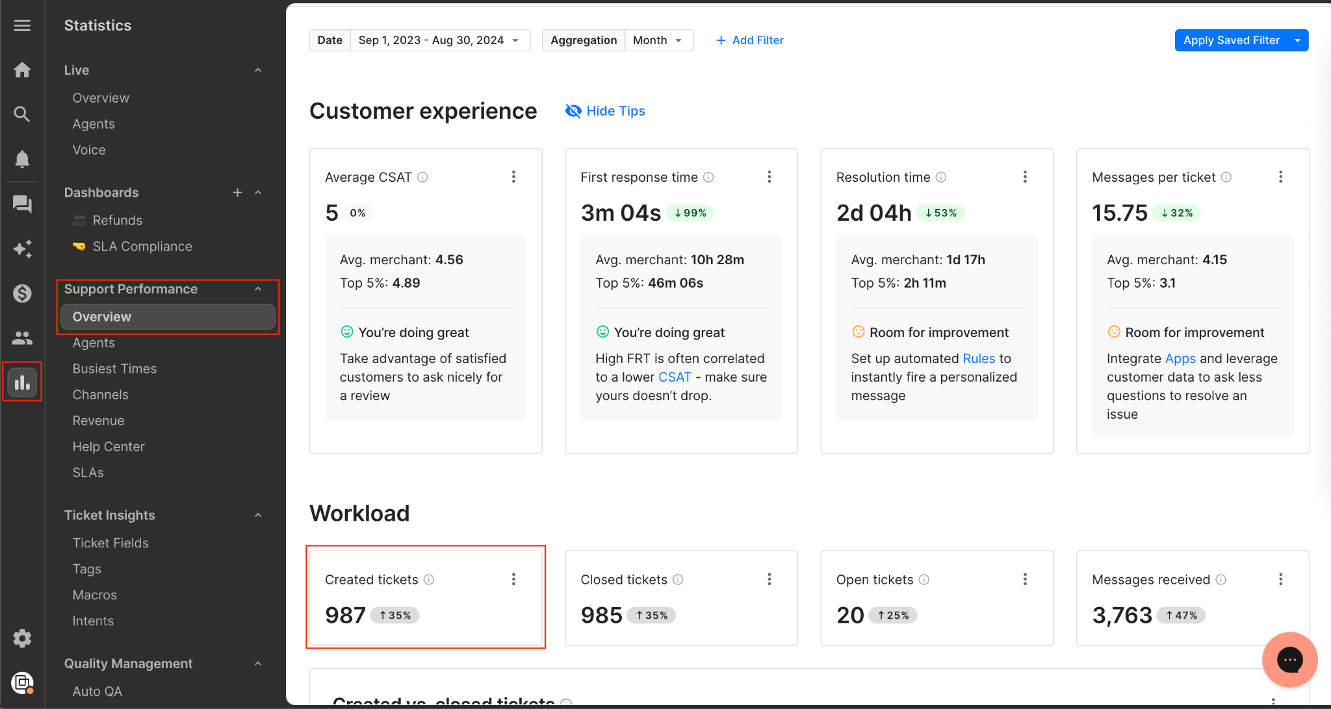This screenshot has height=709, width=1331.
Task: Open SLA Compliance dashboard
Action: coord(142,246)
